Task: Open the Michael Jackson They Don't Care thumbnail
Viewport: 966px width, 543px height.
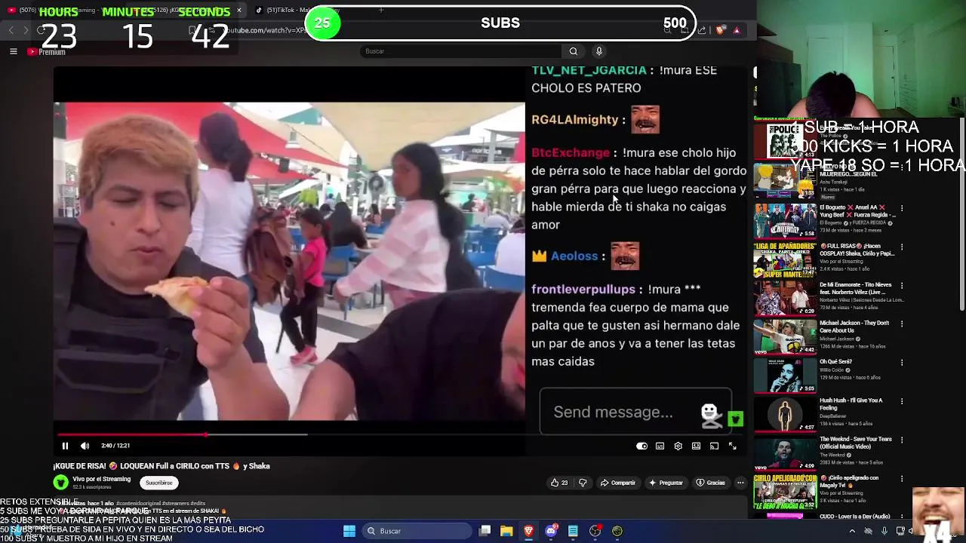Action: [785, 336]
